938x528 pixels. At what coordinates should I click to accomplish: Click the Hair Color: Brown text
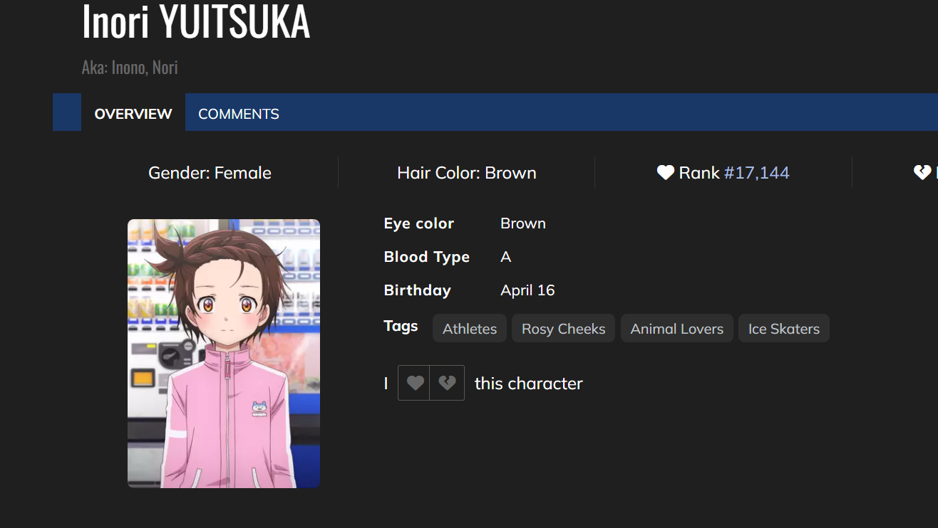click(x=467, y=173)
